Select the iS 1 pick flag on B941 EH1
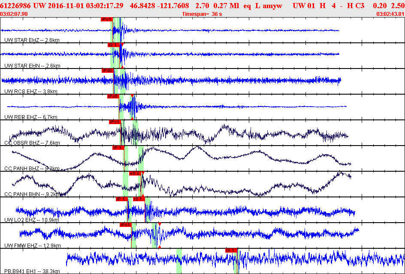Viewport: 405px width, 274px height. (231, 250)
